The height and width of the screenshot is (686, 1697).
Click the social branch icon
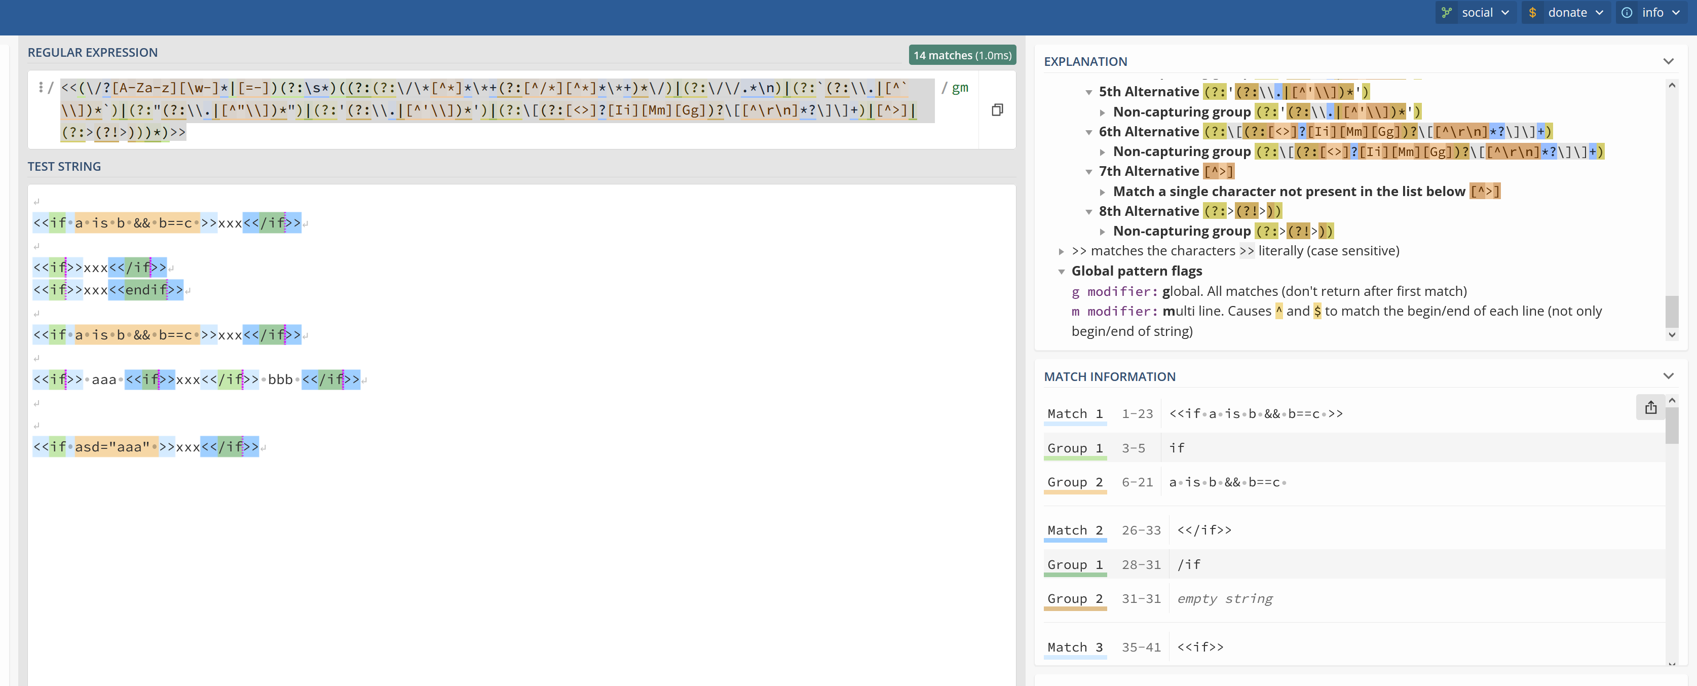pos(1447,13)
